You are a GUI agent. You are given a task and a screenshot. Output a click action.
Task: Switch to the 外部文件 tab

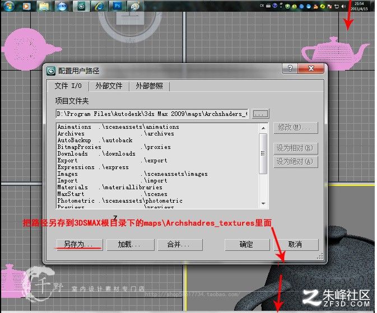(x=109, y=86)
